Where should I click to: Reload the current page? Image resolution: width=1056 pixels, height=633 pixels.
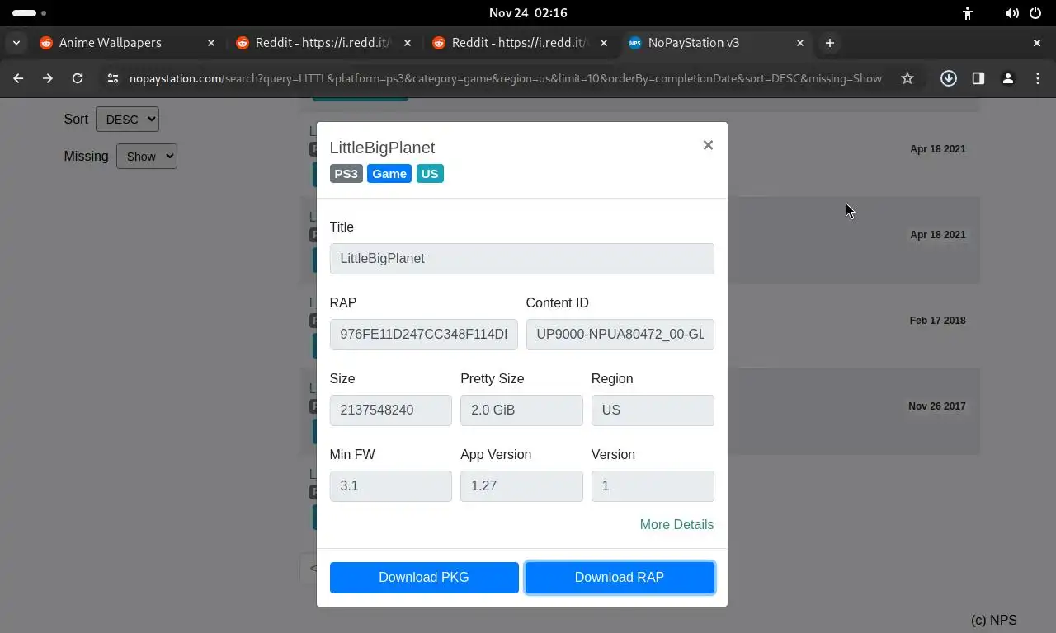[x=78, y=78]
